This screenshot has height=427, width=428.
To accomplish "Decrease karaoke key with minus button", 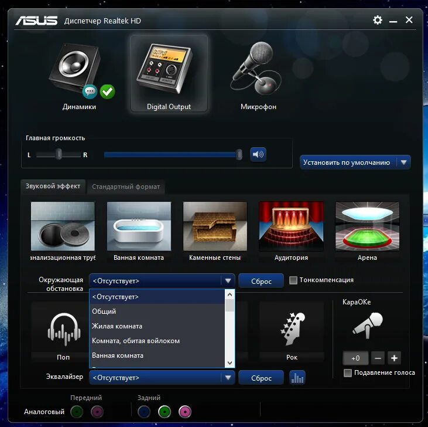I will (x=378, y=358).
